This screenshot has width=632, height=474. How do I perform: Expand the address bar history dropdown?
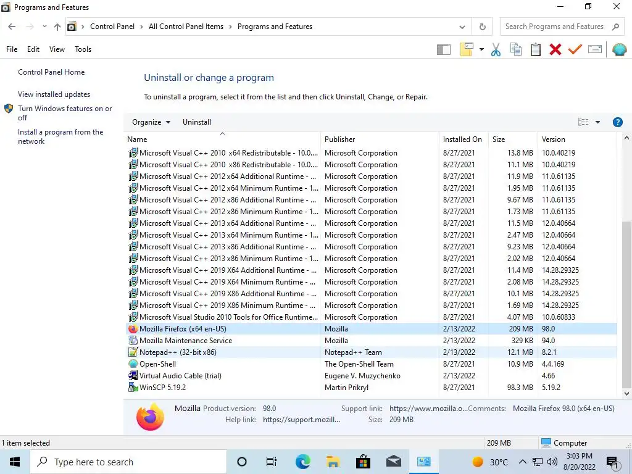pos(462,27)
